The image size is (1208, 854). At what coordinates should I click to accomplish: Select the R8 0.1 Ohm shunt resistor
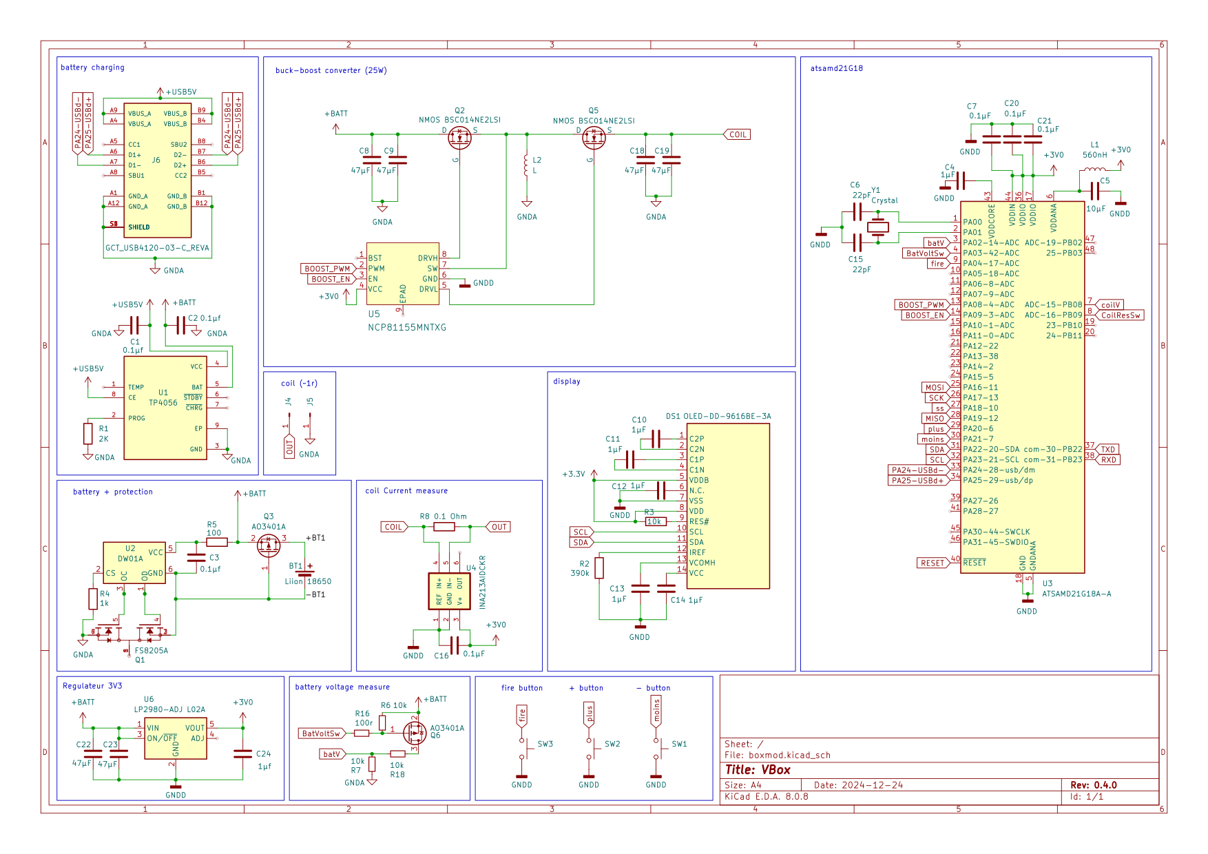click(x=444, y=527)
